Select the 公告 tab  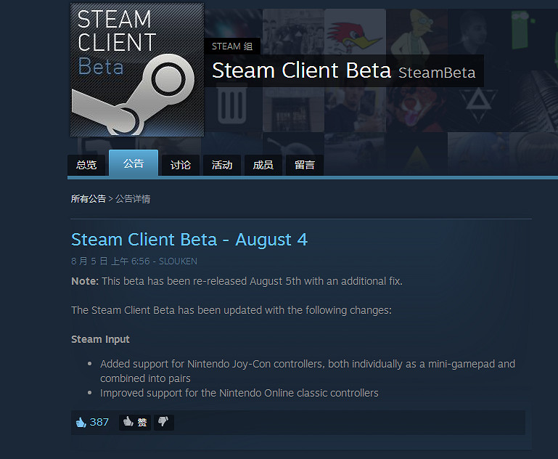[x=134, y=163]
